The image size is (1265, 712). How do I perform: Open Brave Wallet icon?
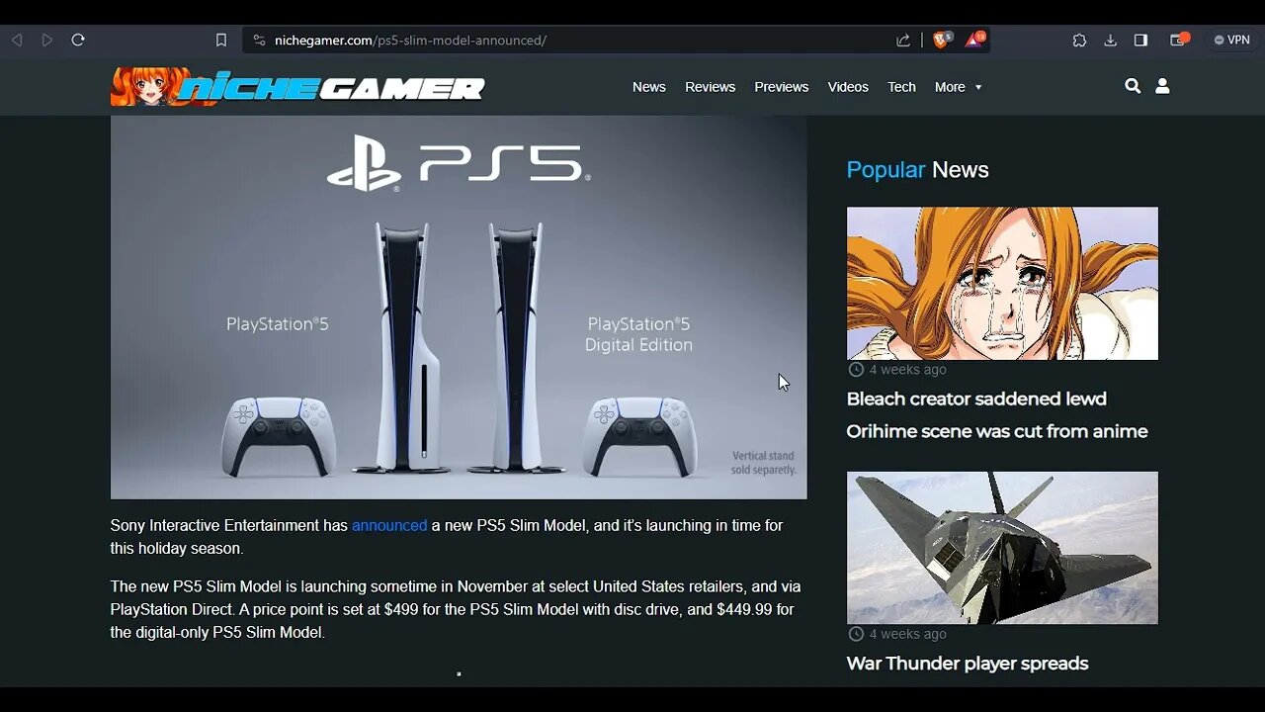1179,40
